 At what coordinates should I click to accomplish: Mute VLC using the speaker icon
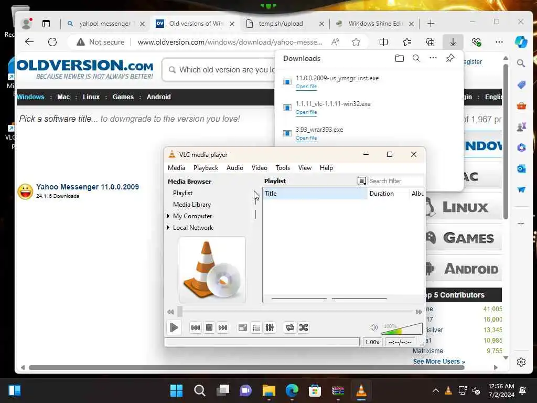[x=374, y=327]
